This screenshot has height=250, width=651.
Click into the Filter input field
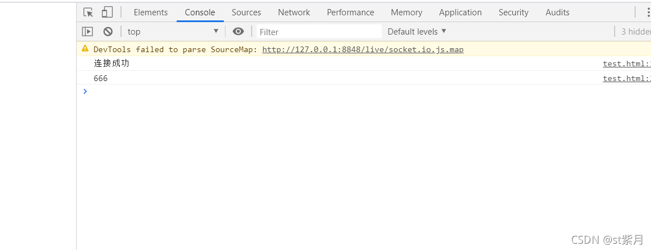(319, 32)
